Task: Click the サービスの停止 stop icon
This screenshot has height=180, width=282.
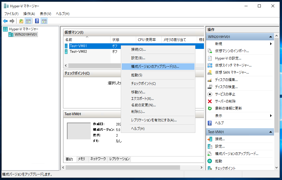Action: [x=210, y=94]
